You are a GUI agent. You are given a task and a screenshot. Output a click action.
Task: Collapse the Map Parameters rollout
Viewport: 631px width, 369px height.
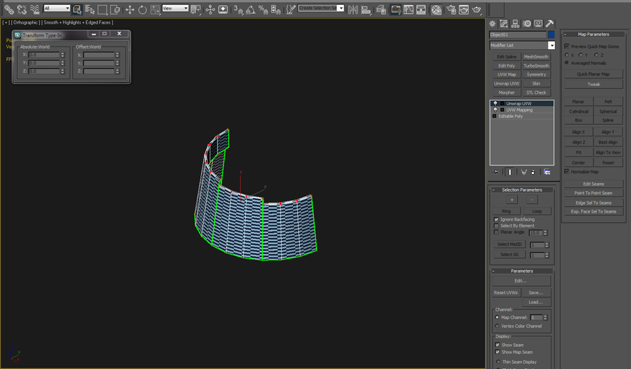coord(593,34)
